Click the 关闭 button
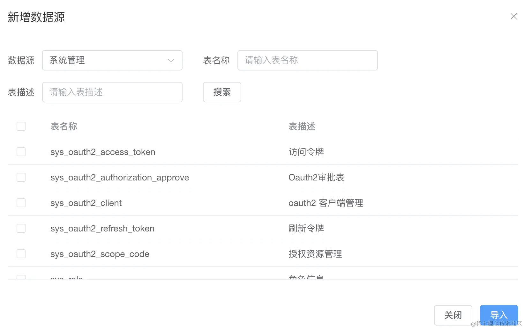The height and width of the screenshot is (329, 524). pos(453,315)
